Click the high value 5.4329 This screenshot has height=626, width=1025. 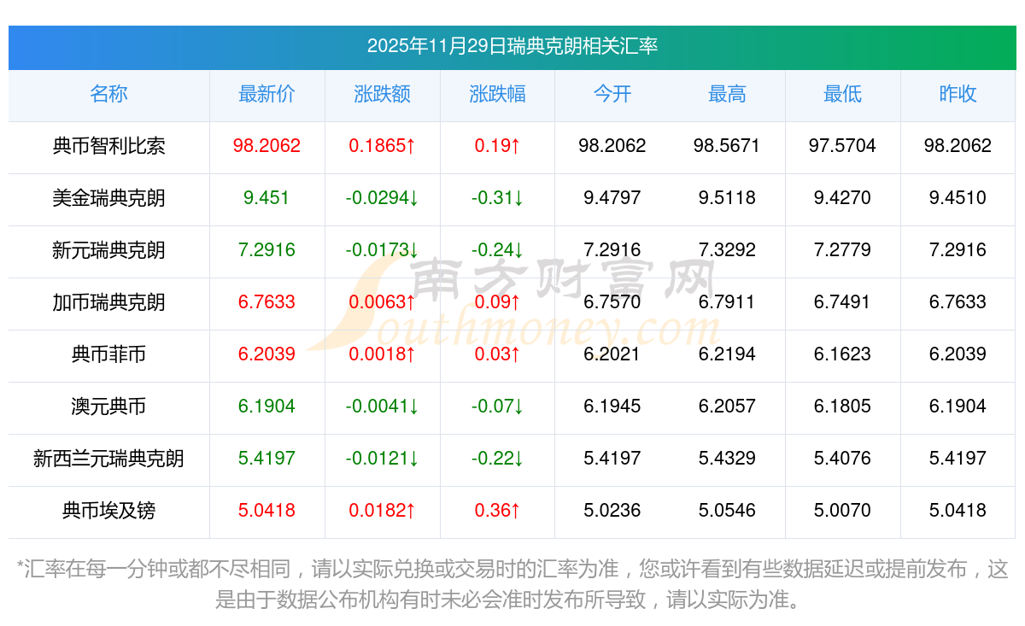(727, 459)
